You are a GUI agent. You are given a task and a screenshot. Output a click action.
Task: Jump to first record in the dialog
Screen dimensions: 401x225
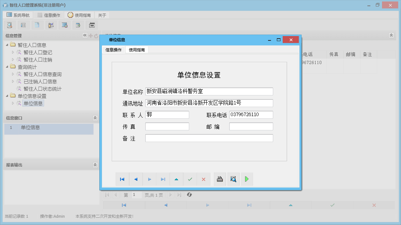click(122, 179)
